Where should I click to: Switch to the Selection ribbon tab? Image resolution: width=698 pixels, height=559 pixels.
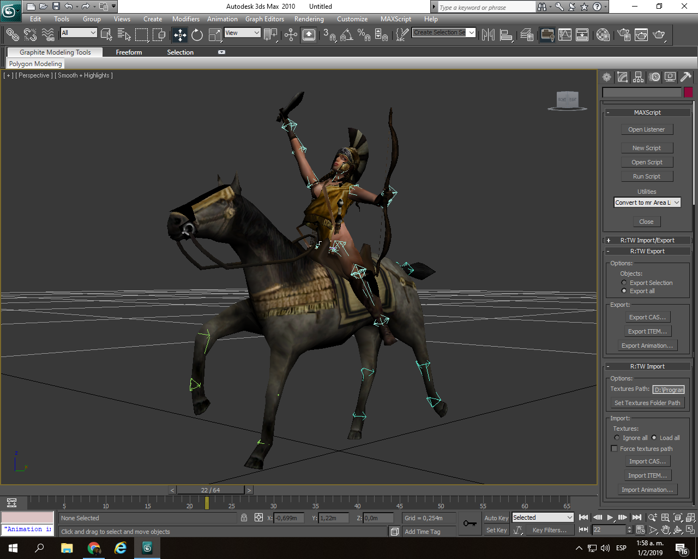tap(180, 52)
